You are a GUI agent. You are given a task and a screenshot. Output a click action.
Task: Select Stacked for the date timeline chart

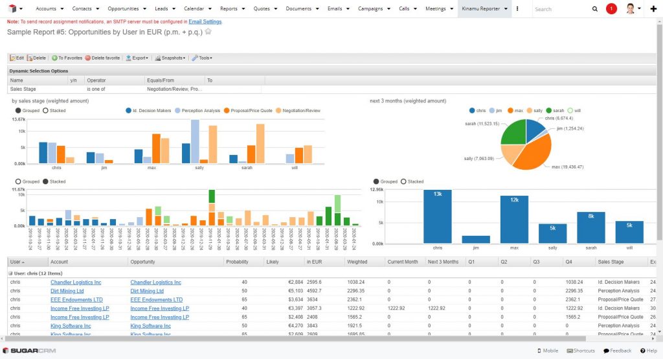(x=54, y=181)
